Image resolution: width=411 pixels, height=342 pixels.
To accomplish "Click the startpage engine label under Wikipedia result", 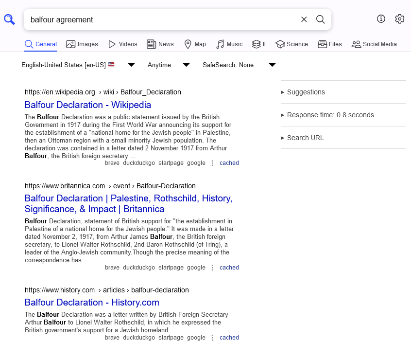I will tap(171, 163).
